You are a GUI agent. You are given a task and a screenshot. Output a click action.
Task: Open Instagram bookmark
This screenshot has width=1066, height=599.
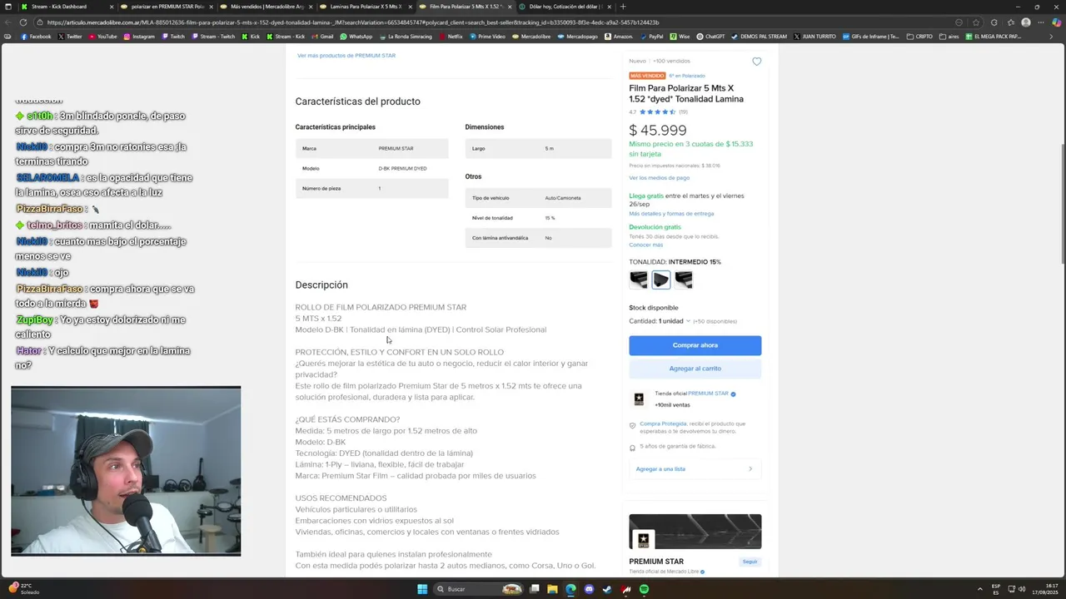139,37
